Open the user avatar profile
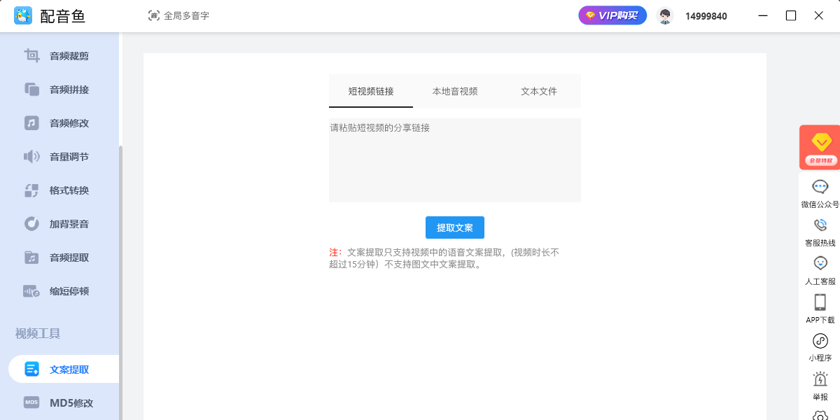This screenshot has height=420, width=840. pos(665,15)
